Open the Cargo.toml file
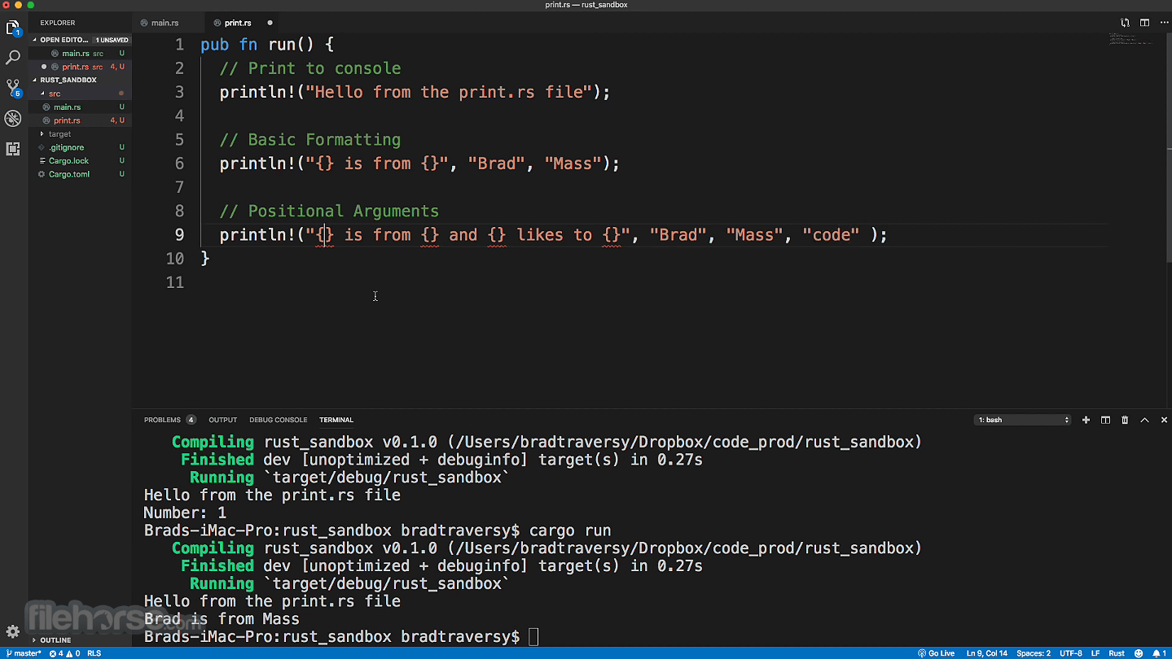Image resolution: width=1172 pixels, height=659 pixels. coord(80,174)
